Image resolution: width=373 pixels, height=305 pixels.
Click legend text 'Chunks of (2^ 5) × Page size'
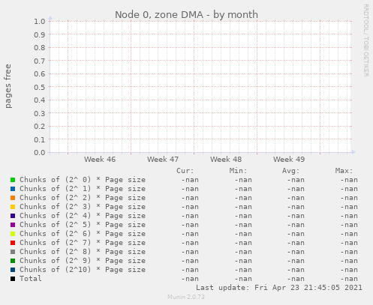tap(83, 225)
